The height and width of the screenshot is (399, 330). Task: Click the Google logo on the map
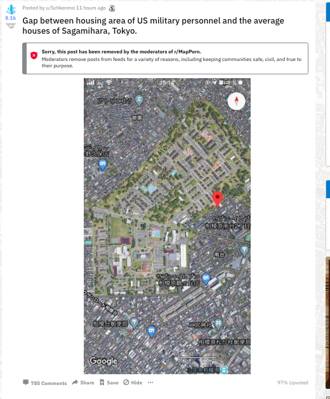pos(103,361)
